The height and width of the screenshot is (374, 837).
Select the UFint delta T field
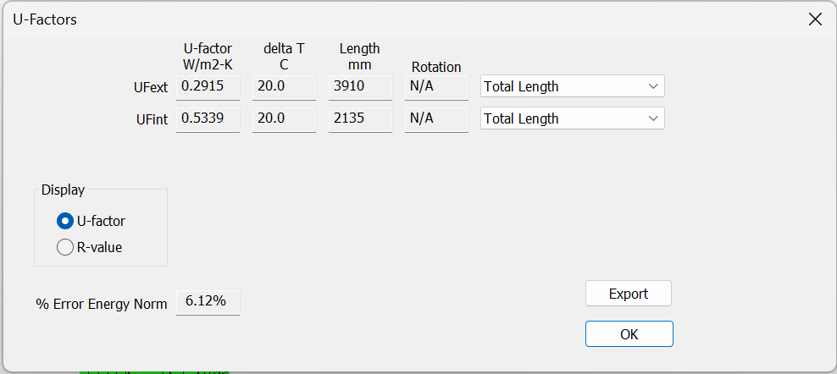coord(284,119)
